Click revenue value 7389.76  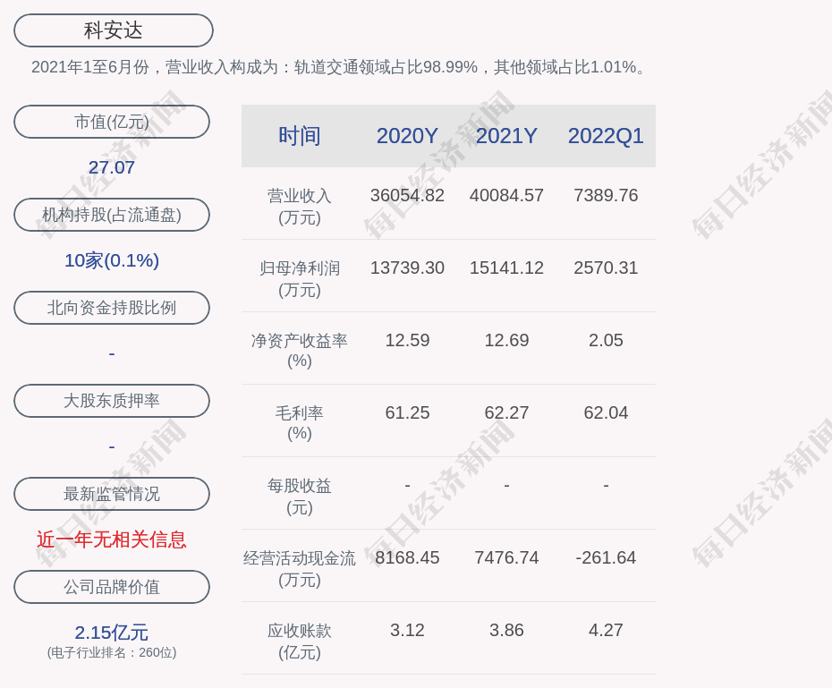coord(606,195)
